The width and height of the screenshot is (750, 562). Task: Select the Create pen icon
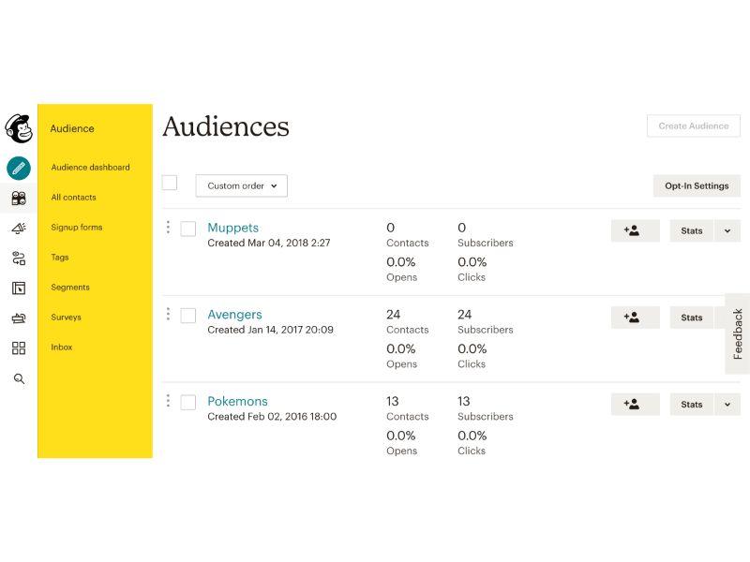[x=17, y=169]
